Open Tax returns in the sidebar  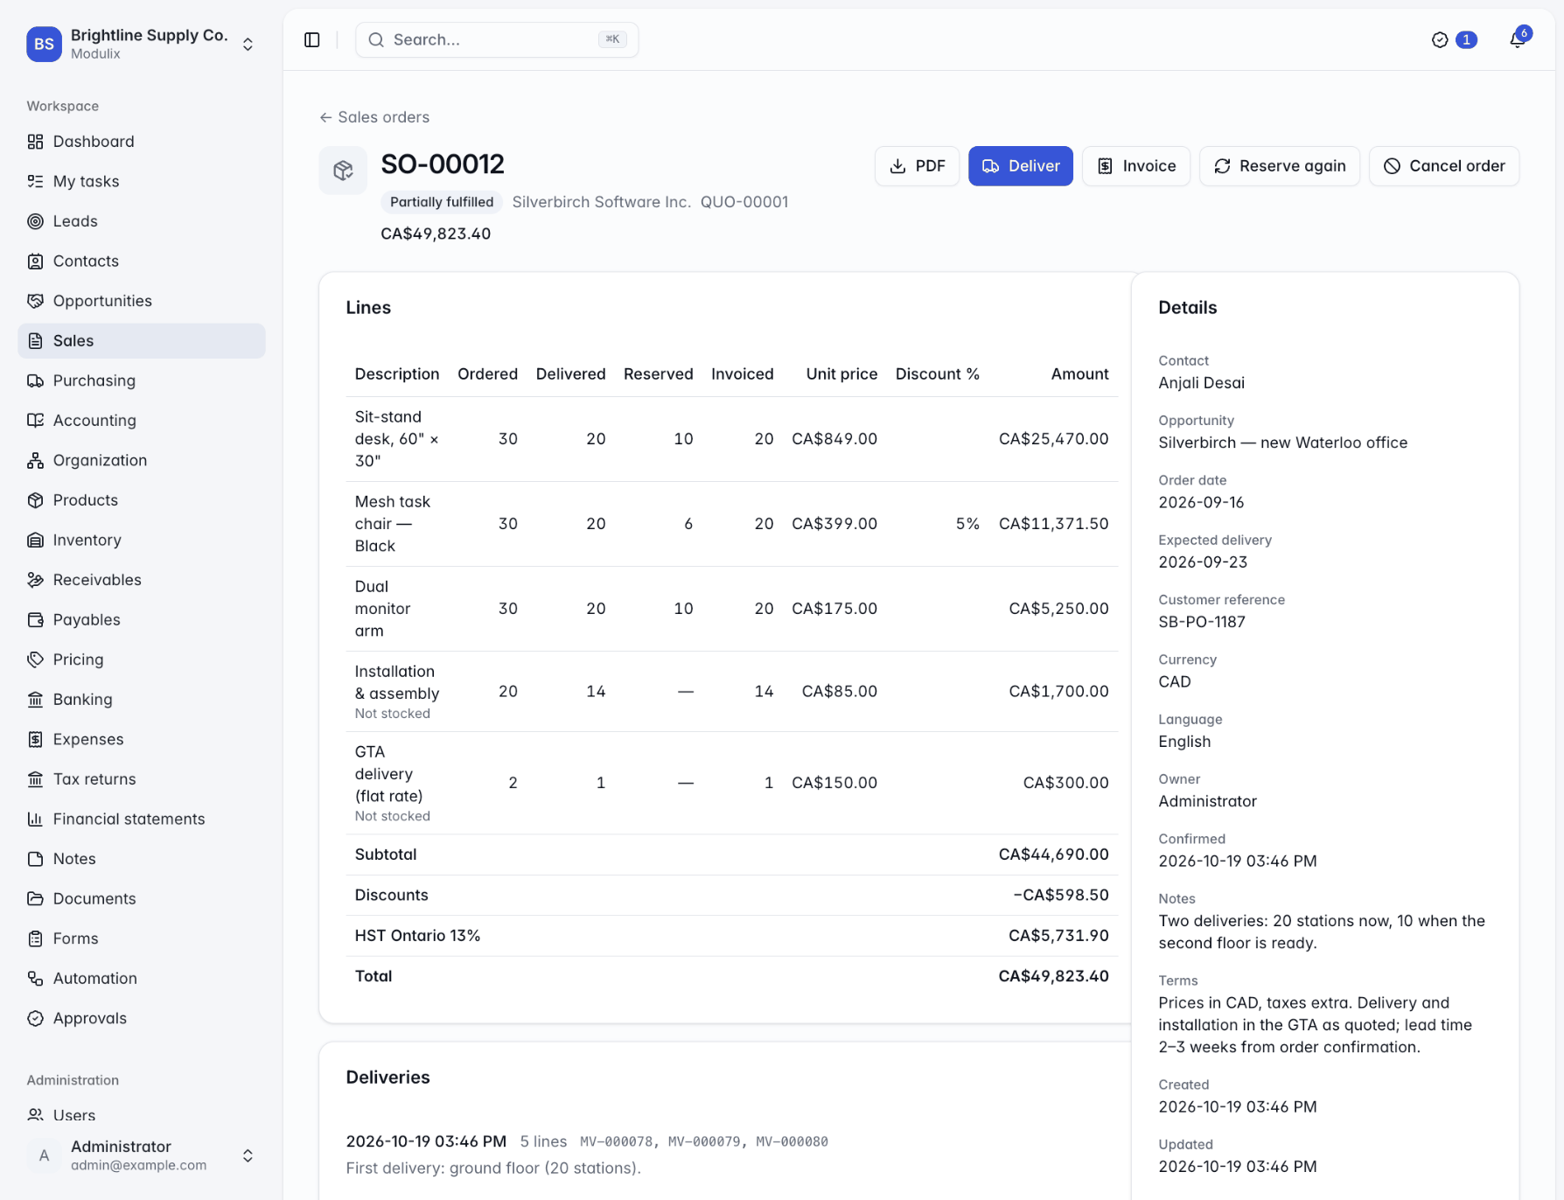coord(142,779)
